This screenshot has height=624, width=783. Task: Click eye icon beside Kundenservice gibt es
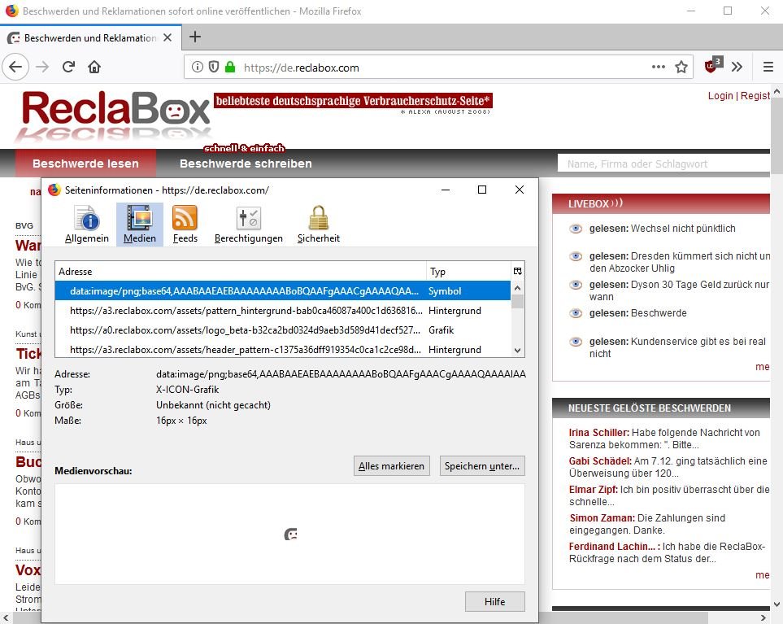pos(576,342)
